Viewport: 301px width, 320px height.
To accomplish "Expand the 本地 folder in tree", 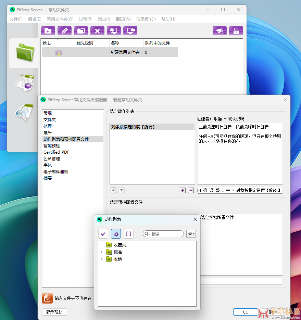I will (101, 259).
